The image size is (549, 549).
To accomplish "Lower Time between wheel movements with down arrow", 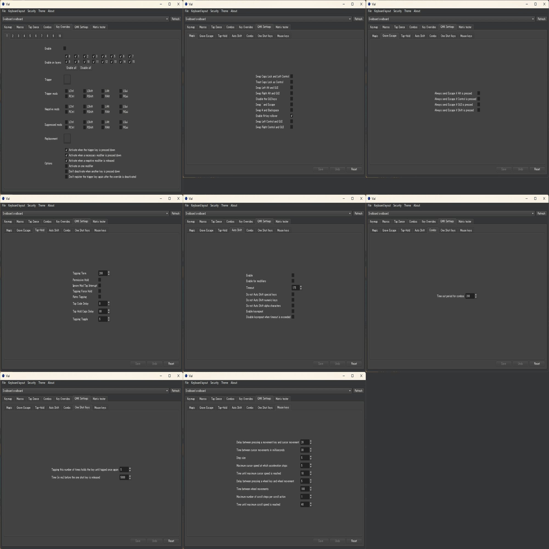I will (310, 490).
